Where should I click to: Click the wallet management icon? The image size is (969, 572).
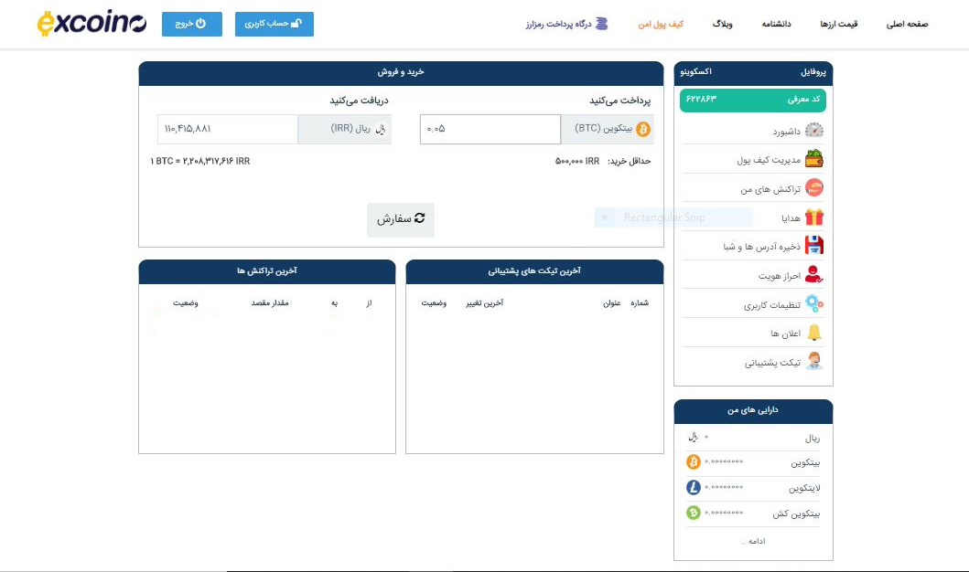pos(813,159)
